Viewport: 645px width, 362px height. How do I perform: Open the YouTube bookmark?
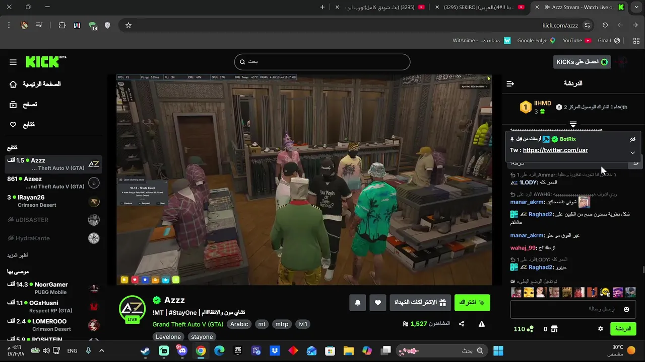576,41
